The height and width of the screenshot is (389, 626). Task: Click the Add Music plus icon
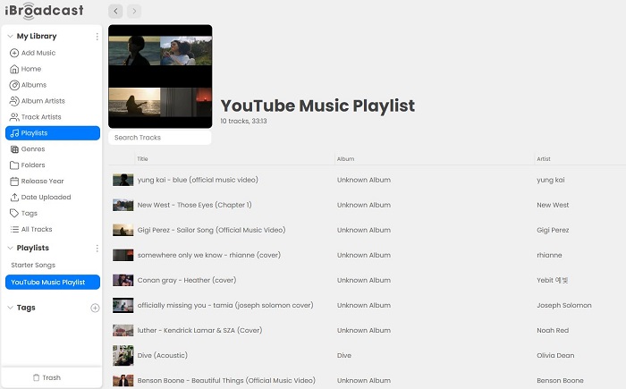[x=14, y=53]
